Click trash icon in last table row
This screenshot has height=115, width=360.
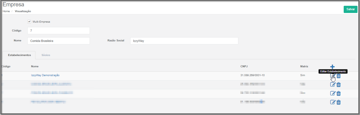pyautogui.click(x=338, y=102)
